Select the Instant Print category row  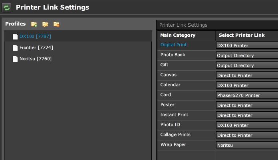tap(187, 115)
